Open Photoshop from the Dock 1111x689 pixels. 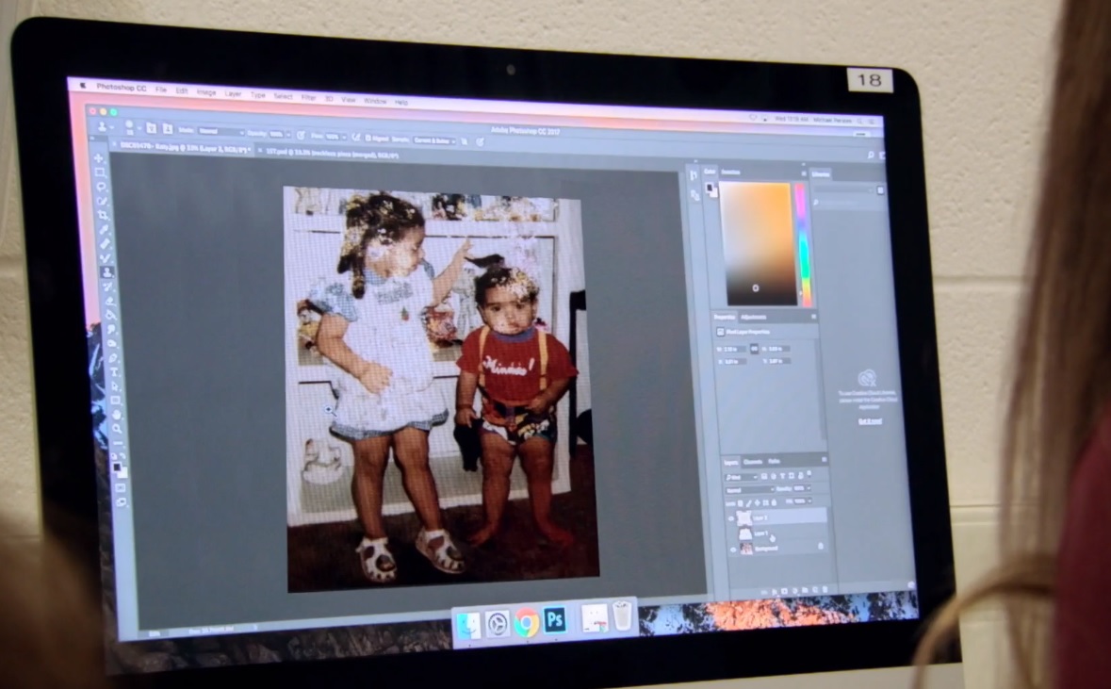[x=554, y=620]
